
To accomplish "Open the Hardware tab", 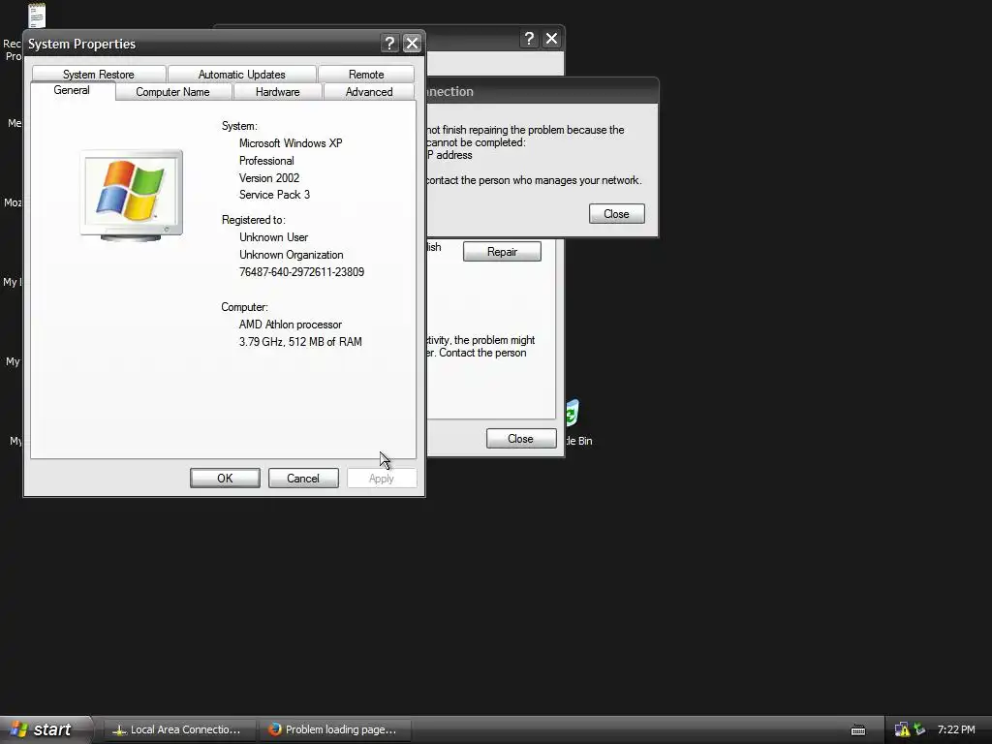I will pos(278,92).
